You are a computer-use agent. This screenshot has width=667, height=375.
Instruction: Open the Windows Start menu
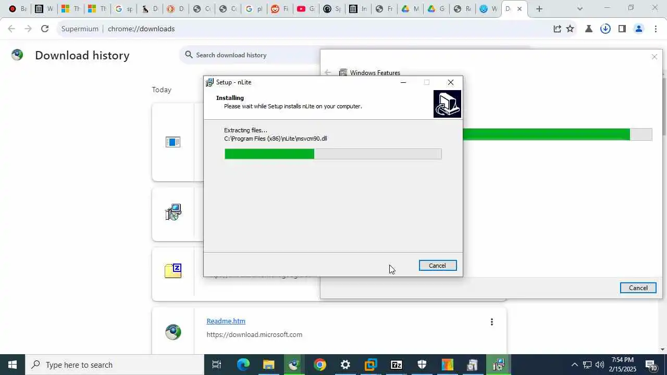click(x=13, y=365)
